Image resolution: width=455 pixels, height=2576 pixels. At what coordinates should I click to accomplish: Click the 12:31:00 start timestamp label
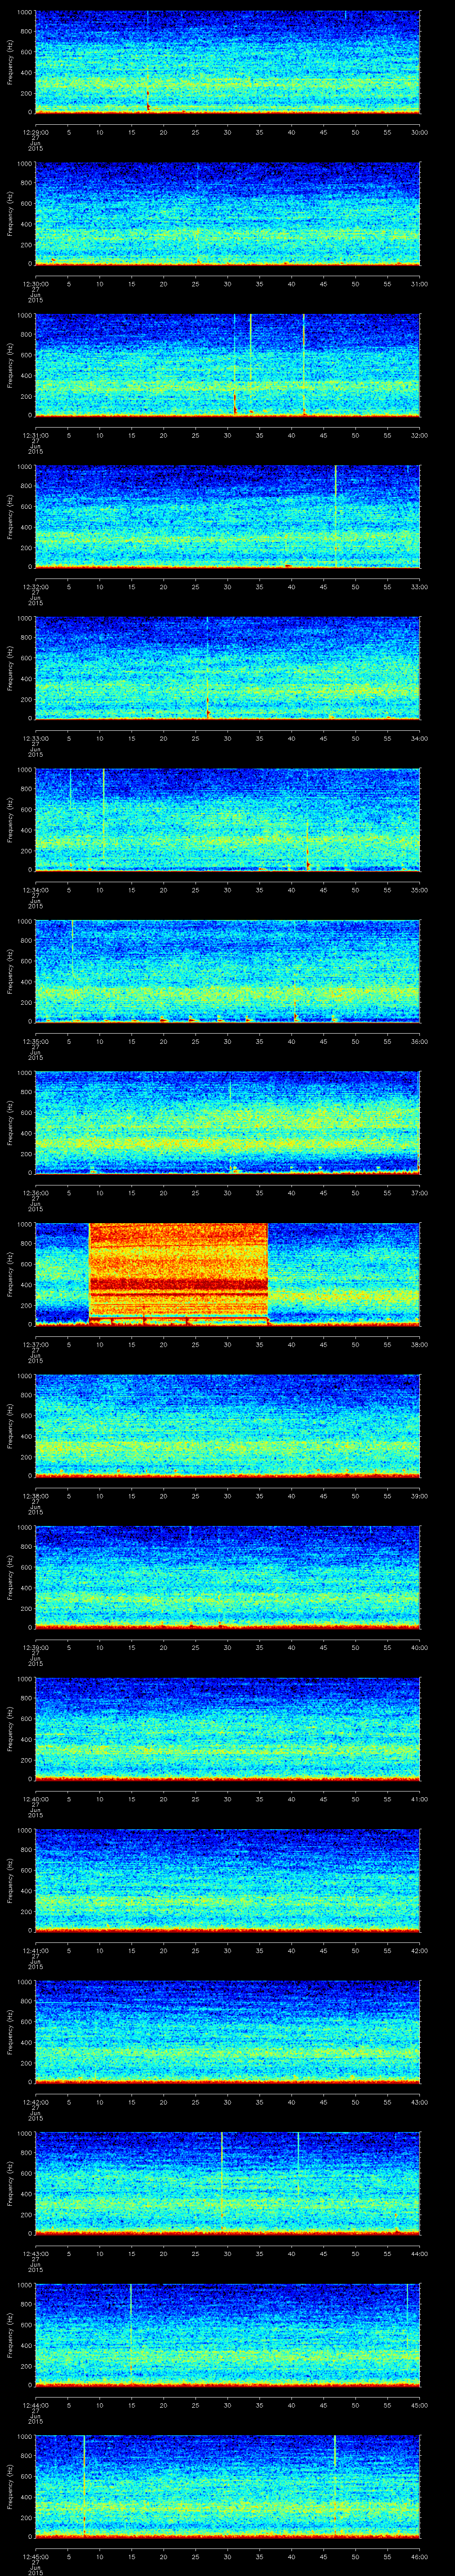(36, 435)
